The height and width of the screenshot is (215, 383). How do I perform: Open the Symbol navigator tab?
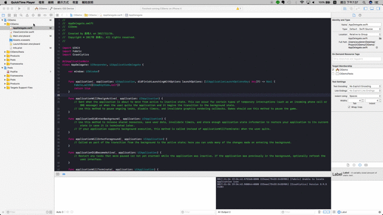15,15
